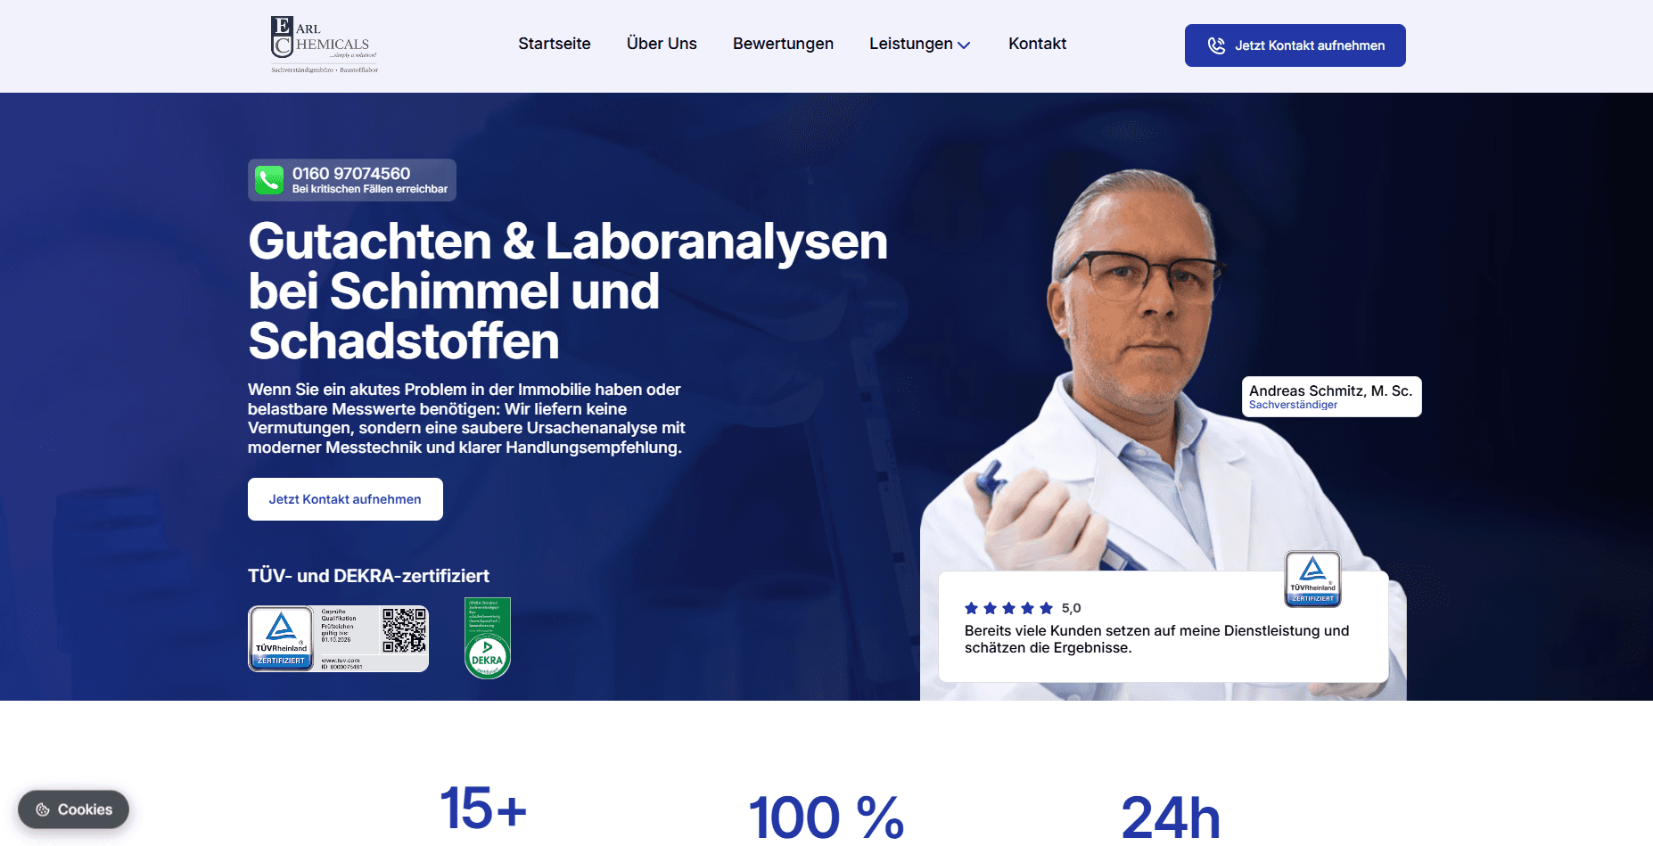Click the green phone icon

[269, 180]
